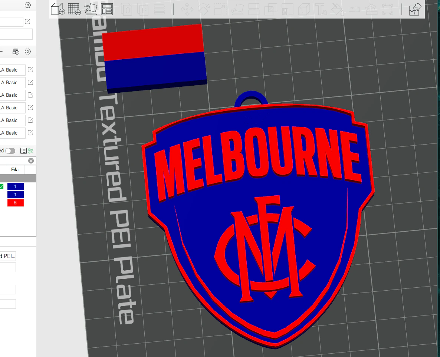Open the topmost Basic filament dropdown

13,70
